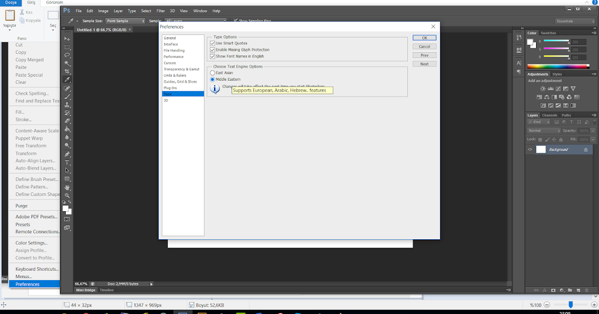Viewport: 599px width, 314px height.
Task: Open the layer blend mode Normal dropdown
Action: click(544, 131)
